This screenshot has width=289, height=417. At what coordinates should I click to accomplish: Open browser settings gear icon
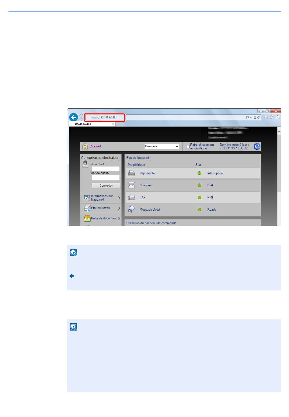click(277, 117)
